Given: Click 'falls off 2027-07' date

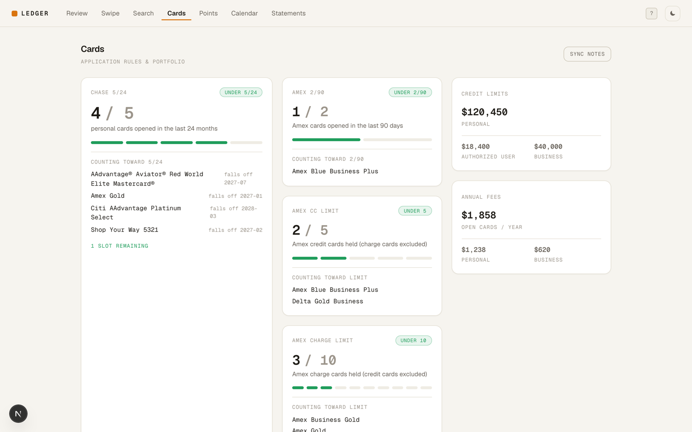Looking at the screenshot, I should click(238, 179).
